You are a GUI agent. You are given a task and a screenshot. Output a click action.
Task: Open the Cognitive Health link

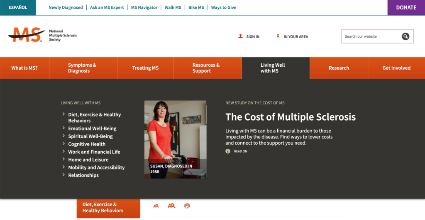(87, 144)
